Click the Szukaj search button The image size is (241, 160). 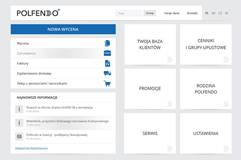(x=150, y=13)
